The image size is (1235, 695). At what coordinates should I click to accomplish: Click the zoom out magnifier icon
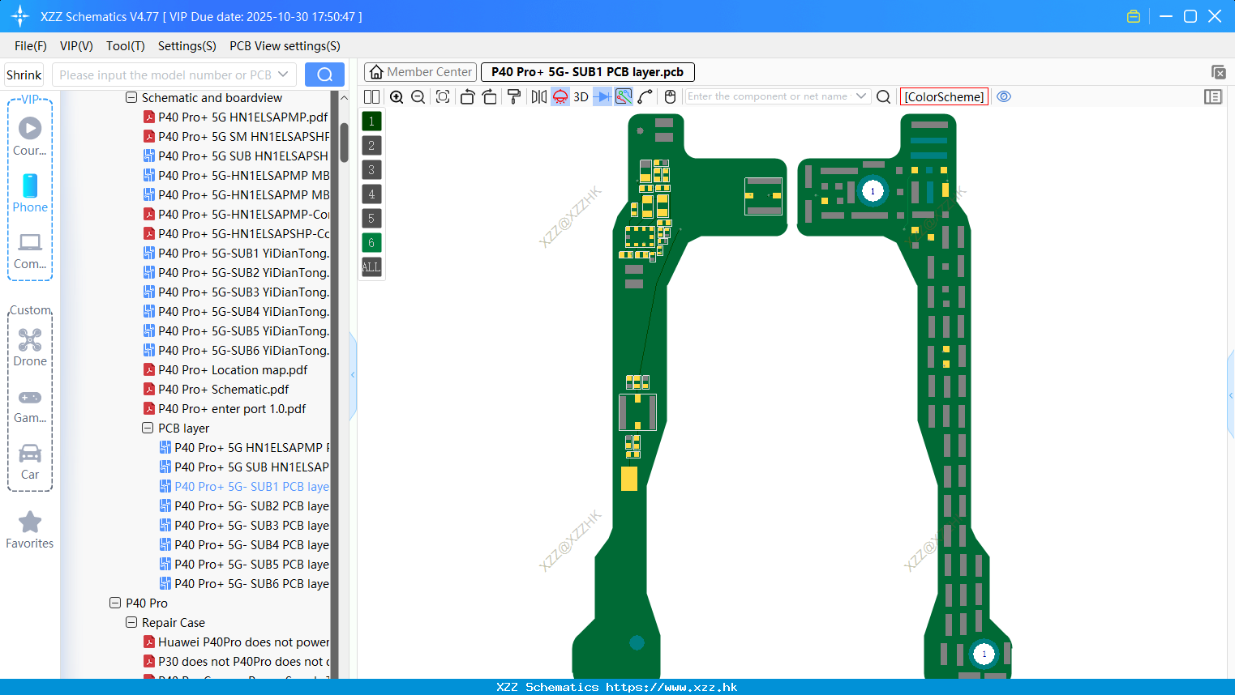point(418,96)
